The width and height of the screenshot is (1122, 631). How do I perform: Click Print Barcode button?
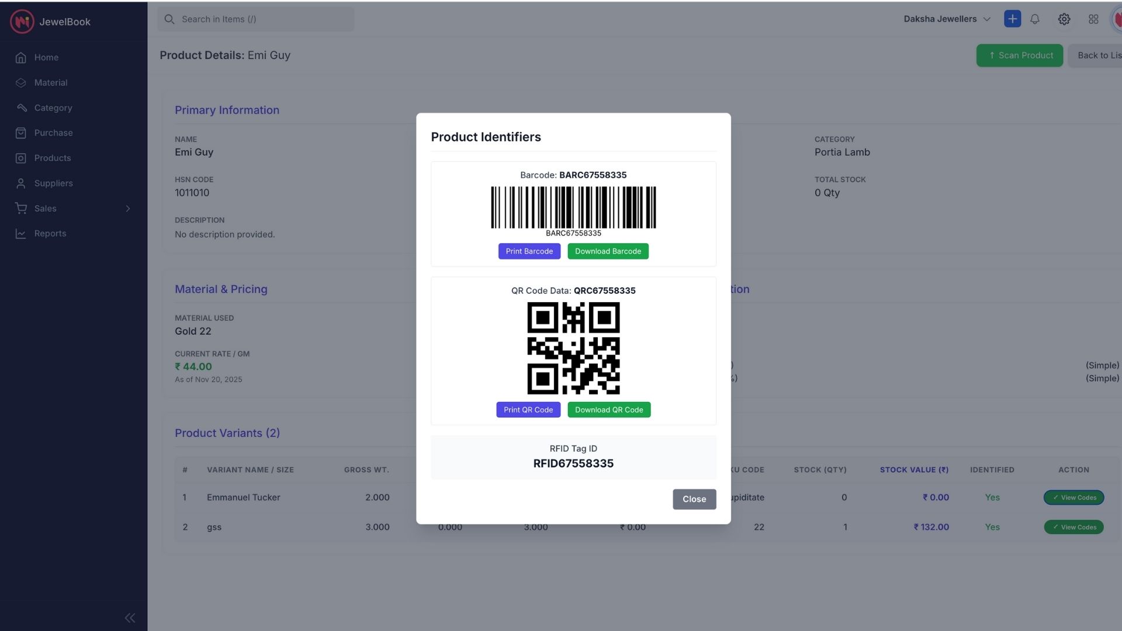click(x=529, y=251)
